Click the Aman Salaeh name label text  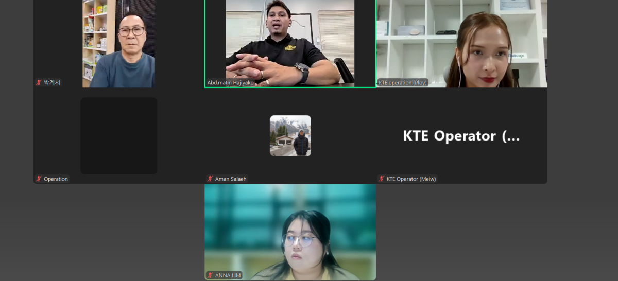(x=231, y=179)
